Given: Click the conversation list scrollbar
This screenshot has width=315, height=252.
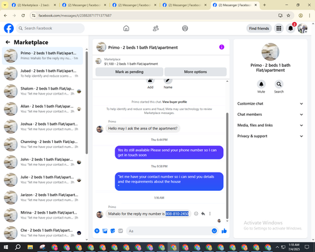Looking at the screenshot, I should point(86,103).
